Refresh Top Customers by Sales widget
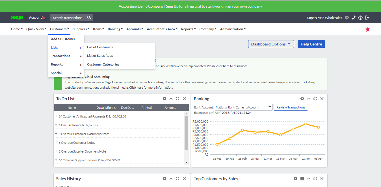The width and height of the screenshot is (381, 187). click(x=315, y=179)
